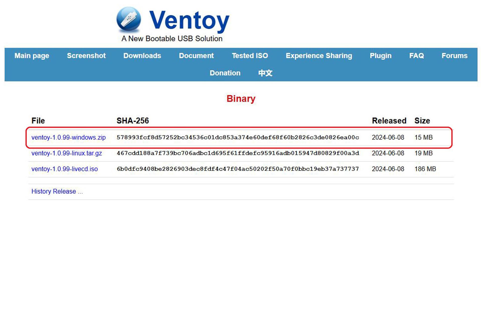This screenshot has height=320, width=481.
Task: Download ventoy-1.0.99-windows.zip
Action: click(x=68, y=137)
